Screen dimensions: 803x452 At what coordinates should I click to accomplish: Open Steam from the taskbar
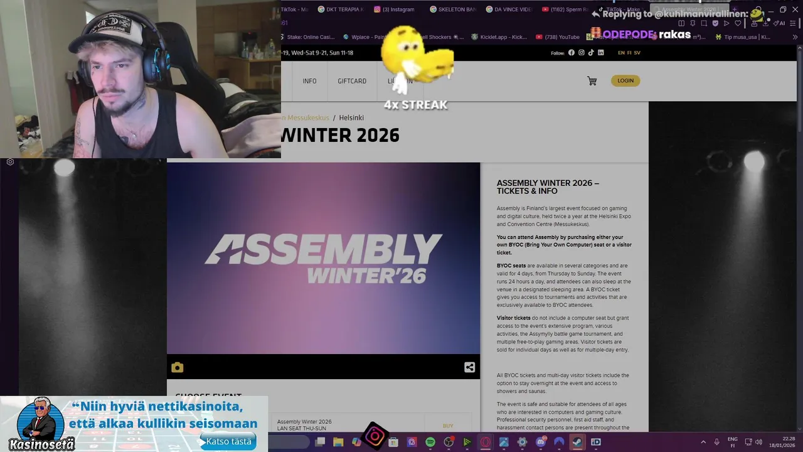point(577,442)
